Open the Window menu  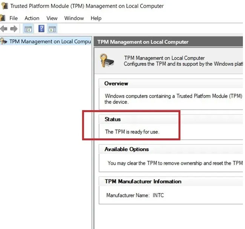[x=74, y=18]
